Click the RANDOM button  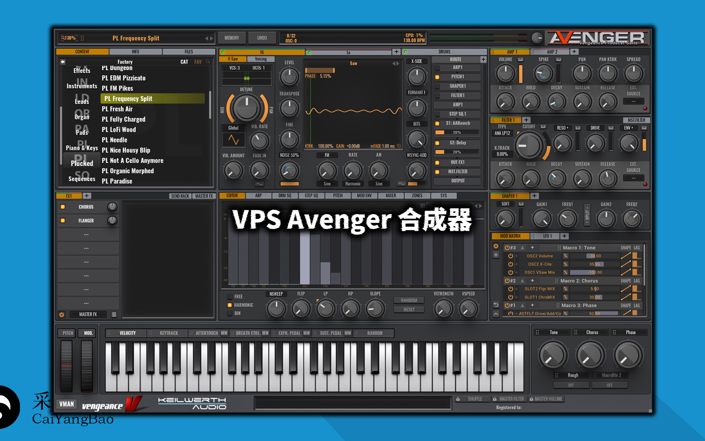pyautogui.click(x=409, y=301)
